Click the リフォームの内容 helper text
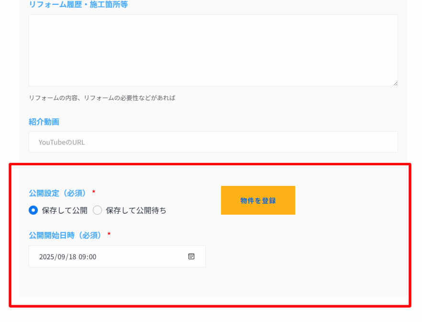Image resolution: width=422 pixels, height=322 pixels. [x=102, y=98]
